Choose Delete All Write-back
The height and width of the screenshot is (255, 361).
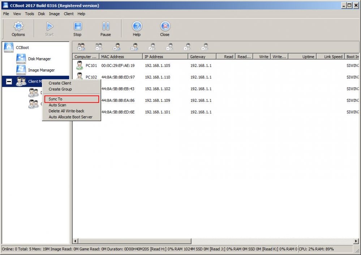66,111
